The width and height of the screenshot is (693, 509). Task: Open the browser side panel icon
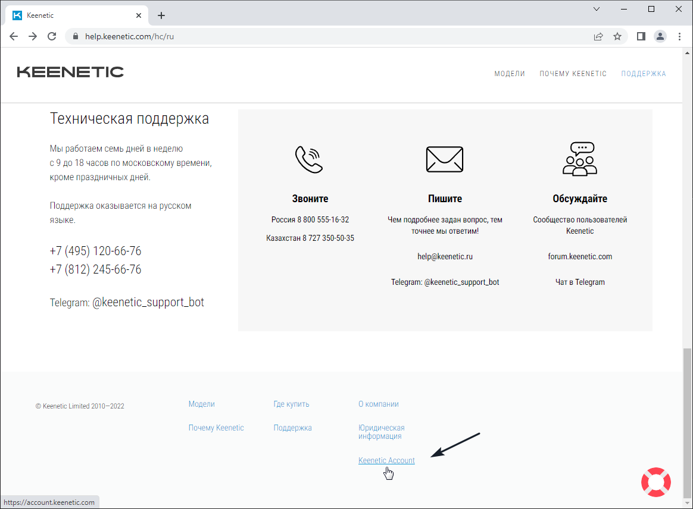[641, 37]
